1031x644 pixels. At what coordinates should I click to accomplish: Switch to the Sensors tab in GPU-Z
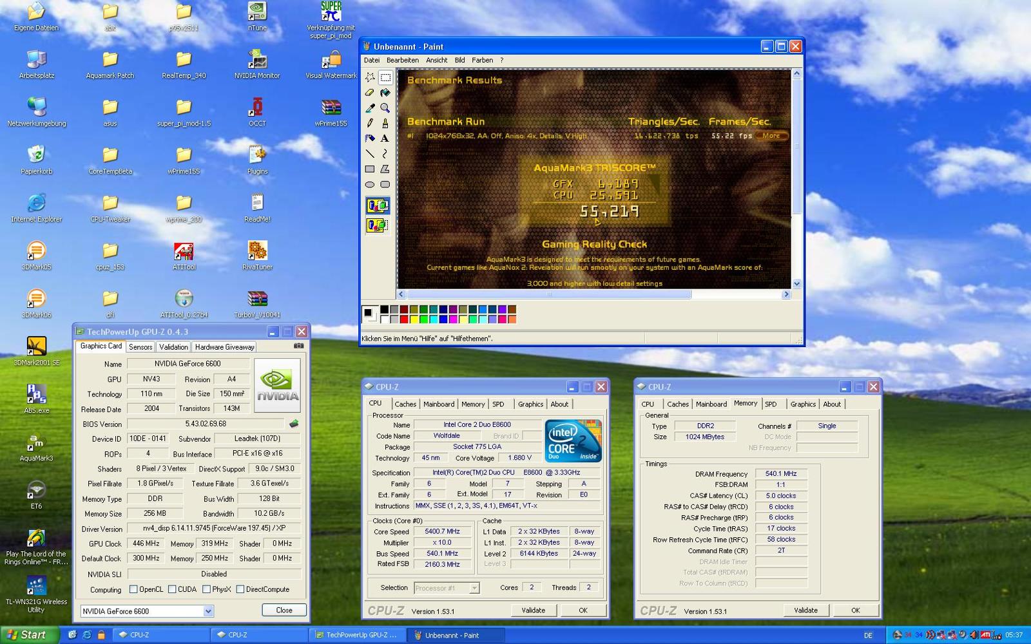pos(140,347)
